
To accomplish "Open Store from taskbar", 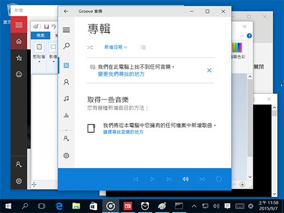I will [93, 206].
